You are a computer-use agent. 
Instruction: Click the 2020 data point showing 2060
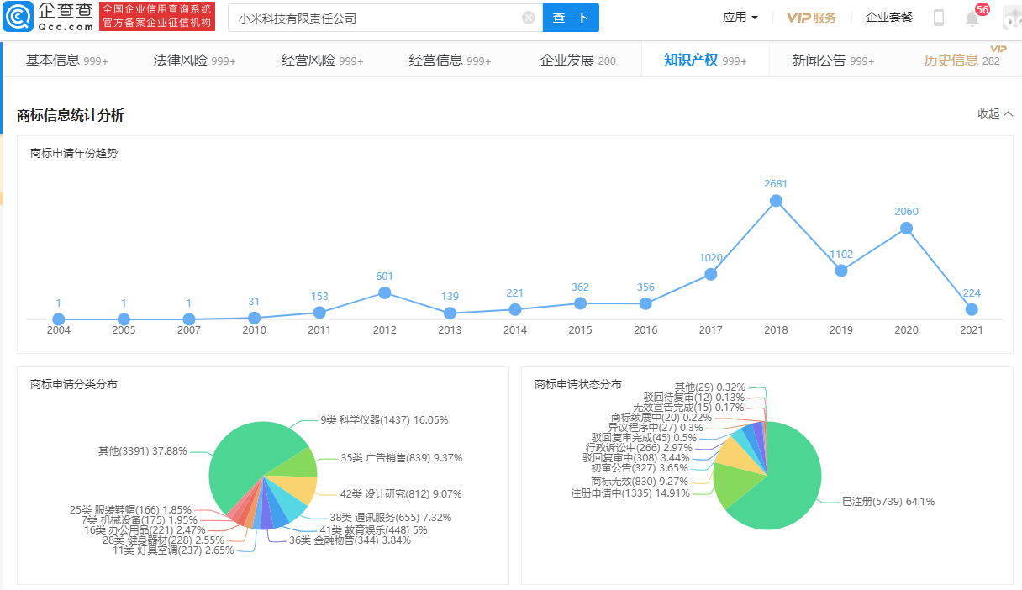tap(906, 228)
